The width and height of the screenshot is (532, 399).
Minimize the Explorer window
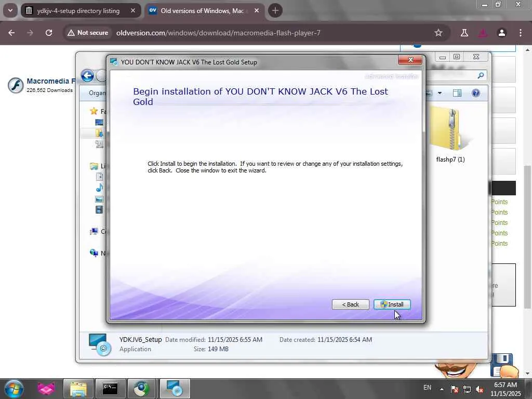pyautogui.click(x=443, y=57)
